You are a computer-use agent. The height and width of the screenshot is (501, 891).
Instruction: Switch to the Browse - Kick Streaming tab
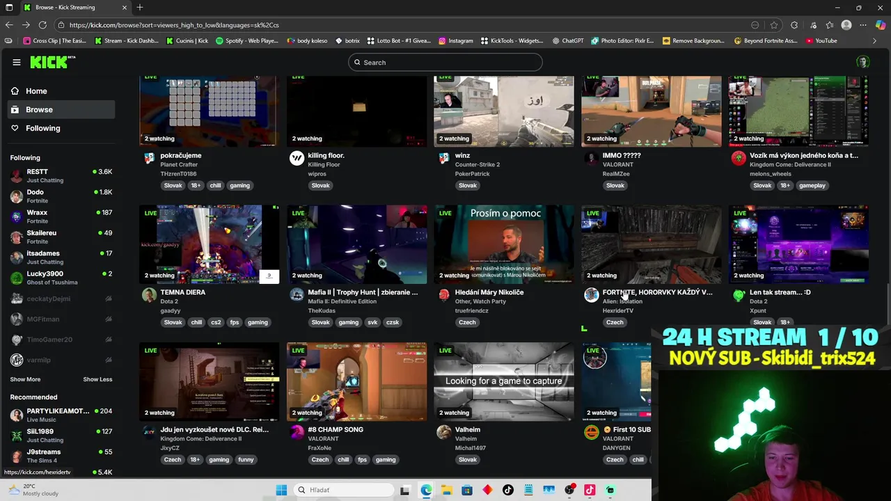tap(74, 8)
